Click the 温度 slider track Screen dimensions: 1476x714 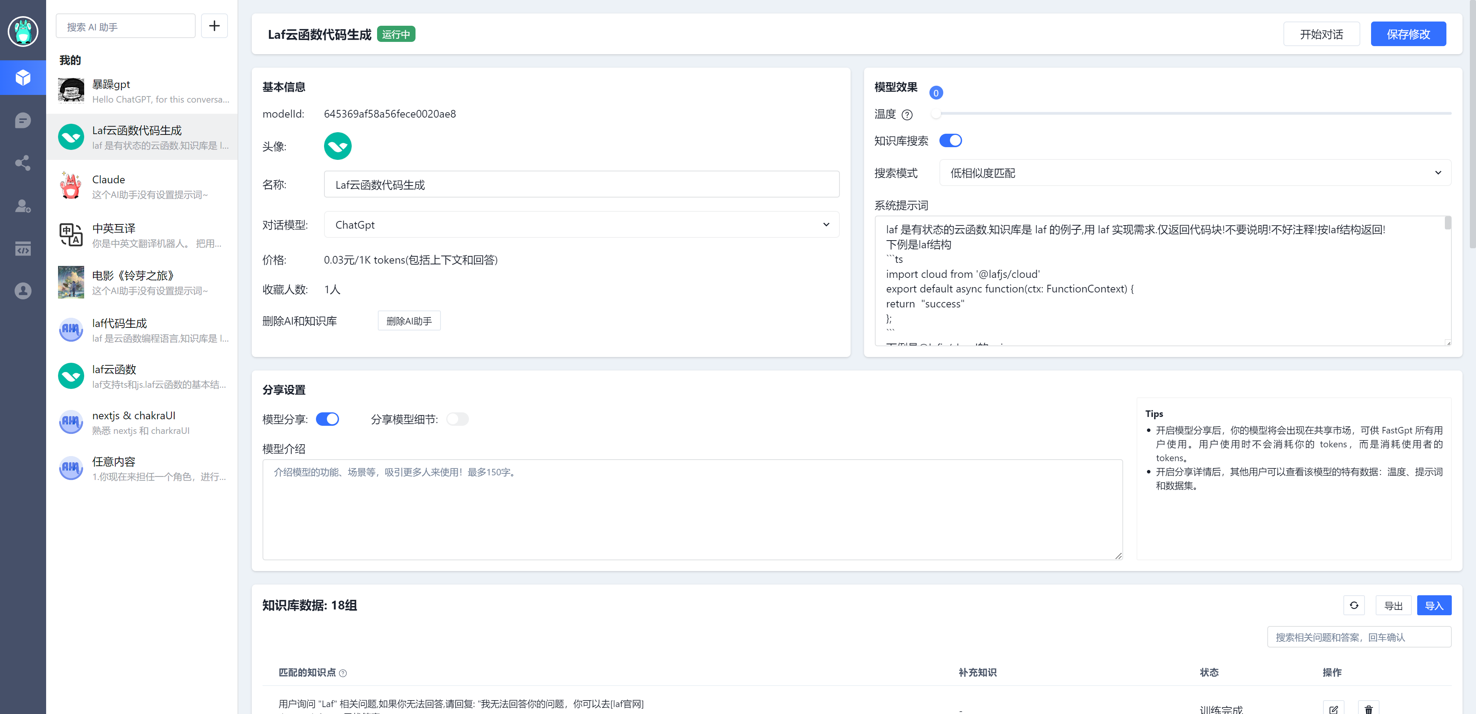click(x=1193, y=113)
